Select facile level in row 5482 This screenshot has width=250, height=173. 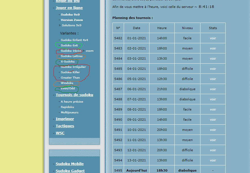coord(187,38)
